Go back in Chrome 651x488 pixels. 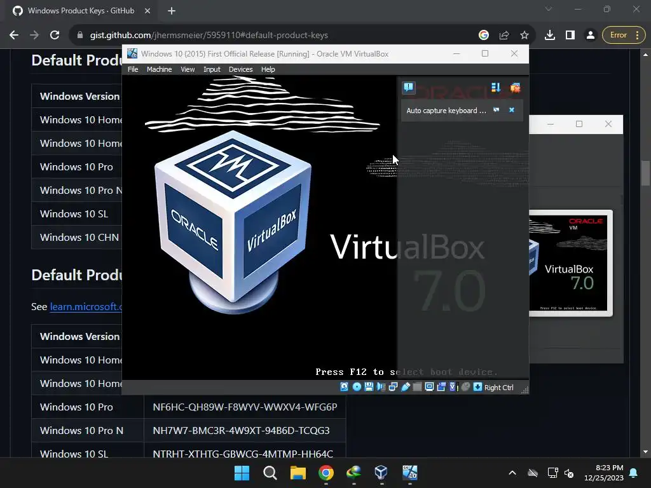tap(14, 36)
